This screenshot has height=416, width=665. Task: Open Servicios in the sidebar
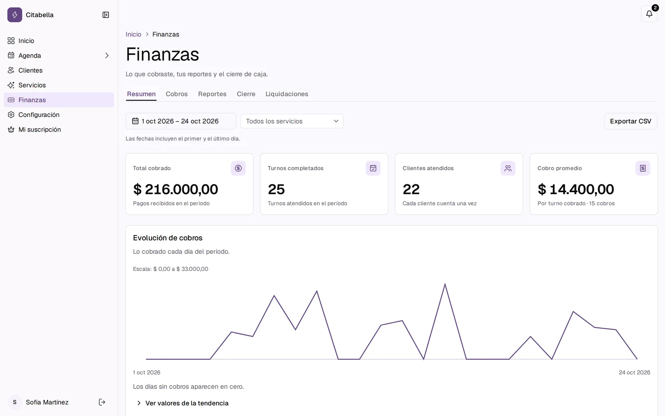59,85
